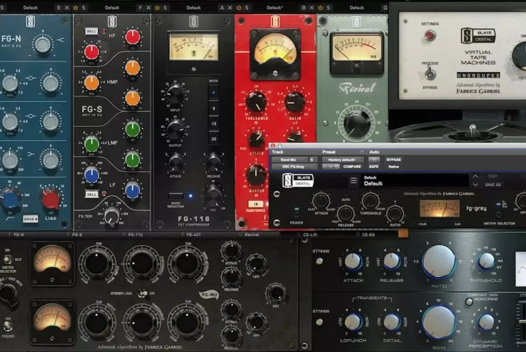Toggle power icon of module E
The height and width of the screenshot is (352, 526).
75,8
